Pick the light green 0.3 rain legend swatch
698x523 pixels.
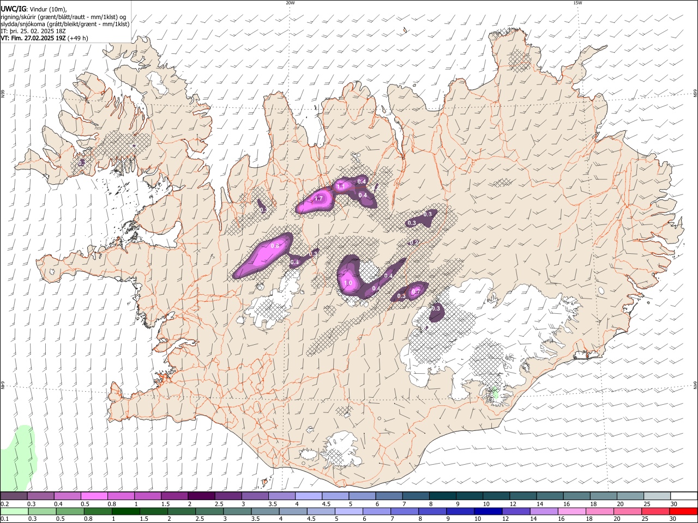pyautogui.click(x=42, y=511)
